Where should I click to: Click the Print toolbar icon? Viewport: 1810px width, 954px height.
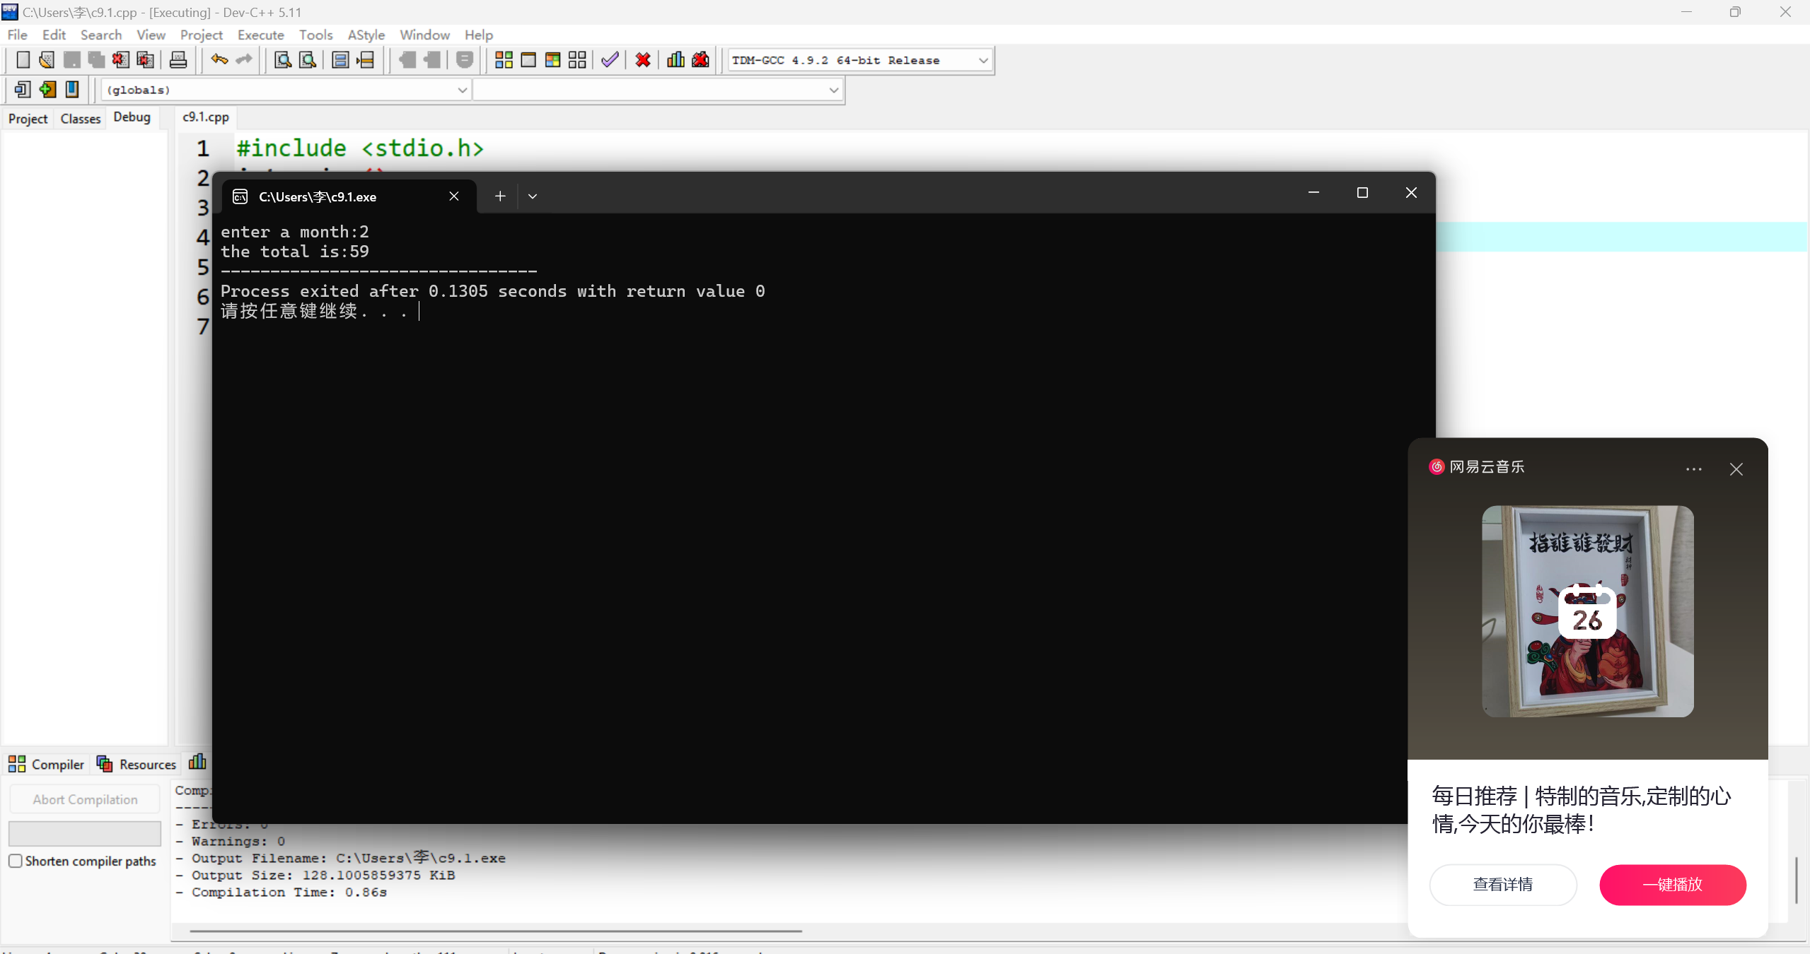pos(178,60)
